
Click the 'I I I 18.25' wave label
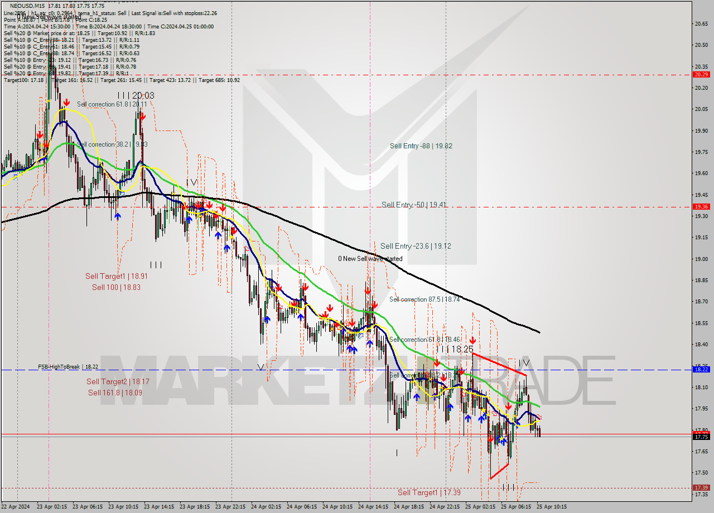click(x=455, y=349)
